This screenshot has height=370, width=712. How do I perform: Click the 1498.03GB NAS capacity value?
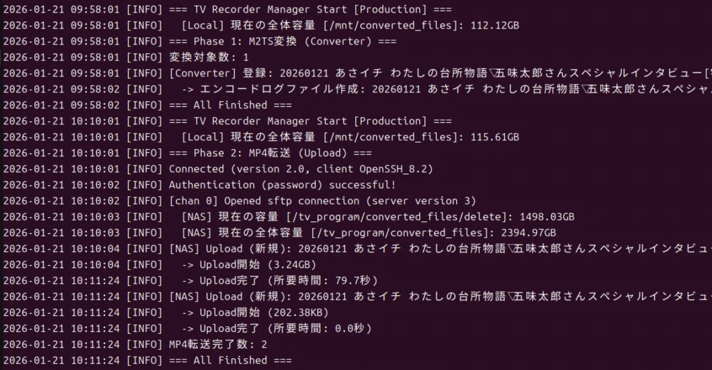[547, 217]
